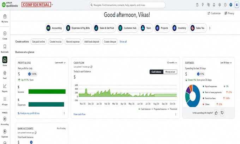This screenshot has width=240, height=144.
Task: Open the Feed sidebar item
Action: click(x=5, y=75)
